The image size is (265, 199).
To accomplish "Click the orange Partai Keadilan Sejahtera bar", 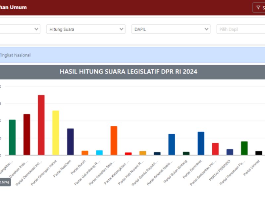I will tap(114, 141).
